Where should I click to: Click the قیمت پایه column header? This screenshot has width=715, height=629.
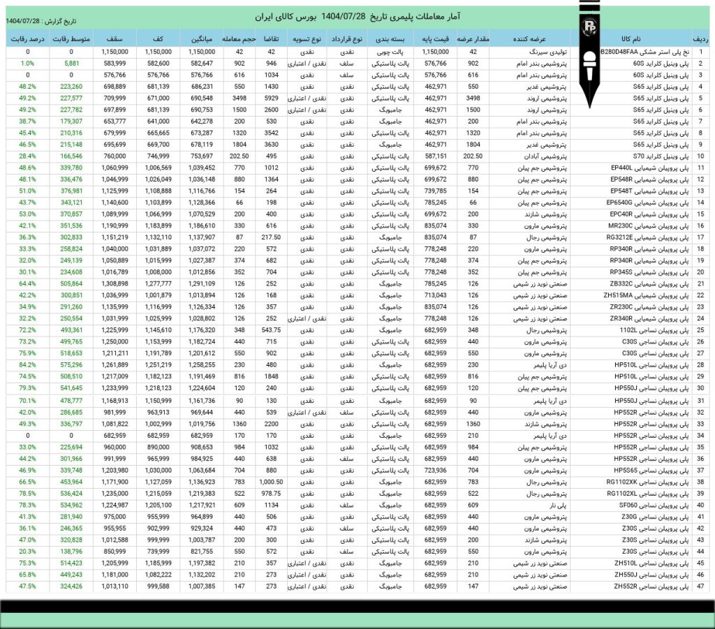435,39
